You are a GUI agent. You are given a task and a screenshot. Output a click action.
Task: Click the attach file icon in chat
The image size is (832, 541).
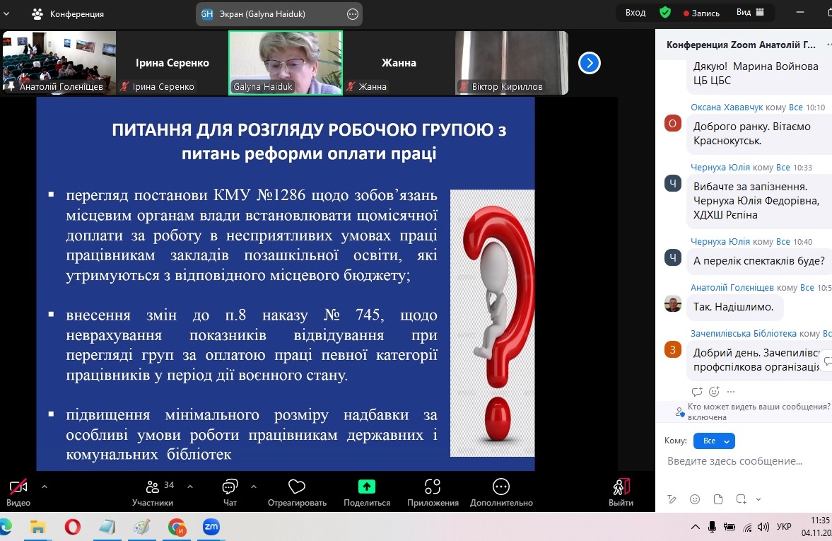tap(718, 499)
